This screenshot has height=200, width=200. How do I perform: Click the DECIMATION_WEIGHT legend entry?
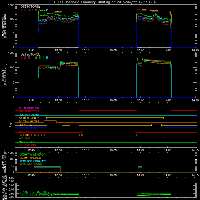coord(32,158)
